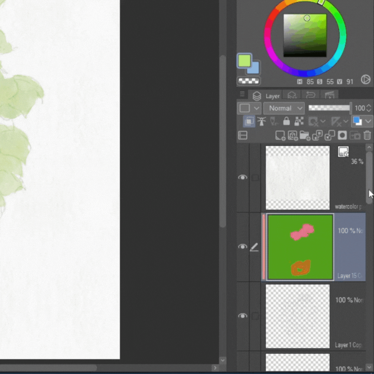Delete the selected layer
The image size is (374, 374).
click(368, 135)
